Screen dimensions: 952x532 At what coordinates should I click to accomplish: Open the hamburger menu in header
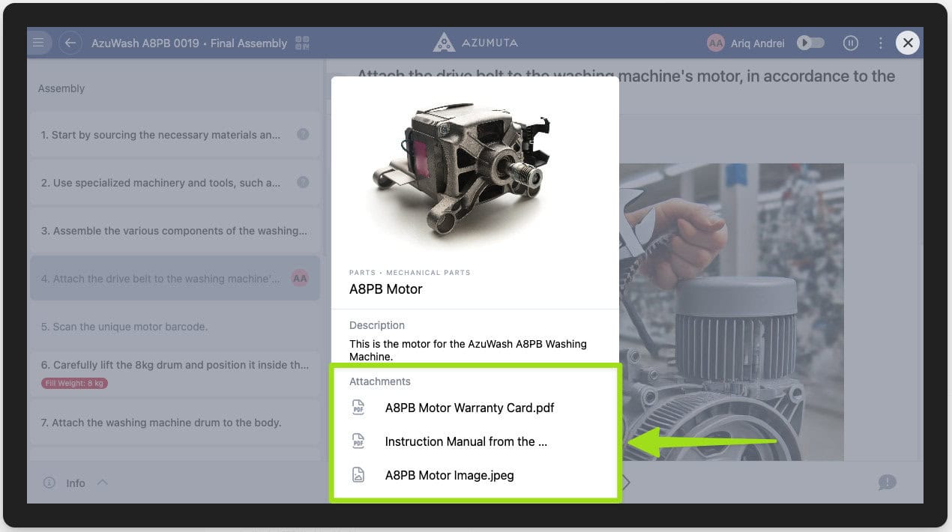(x=38, y=43)
